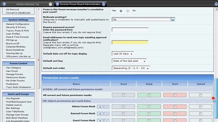Open the Default date cut off dropdown

point(123,54)
